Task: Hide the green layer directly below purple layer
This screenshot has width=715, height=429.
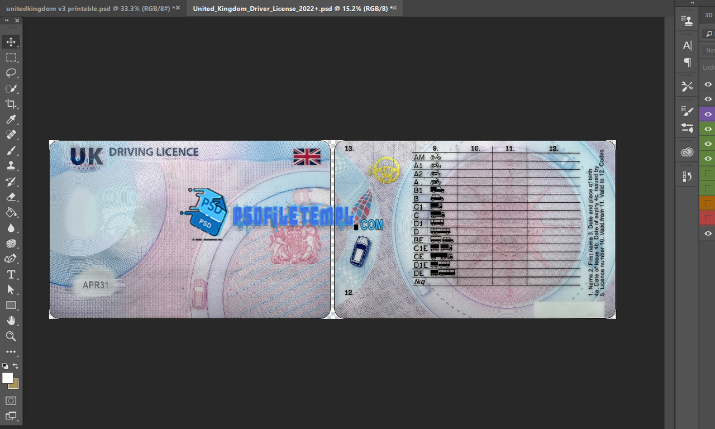Action: point(708,129)
